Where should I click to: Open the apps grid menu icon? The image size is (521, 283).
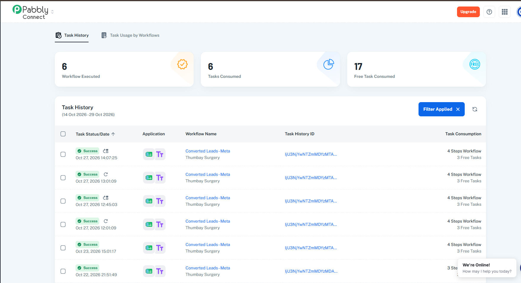point(505,12)
